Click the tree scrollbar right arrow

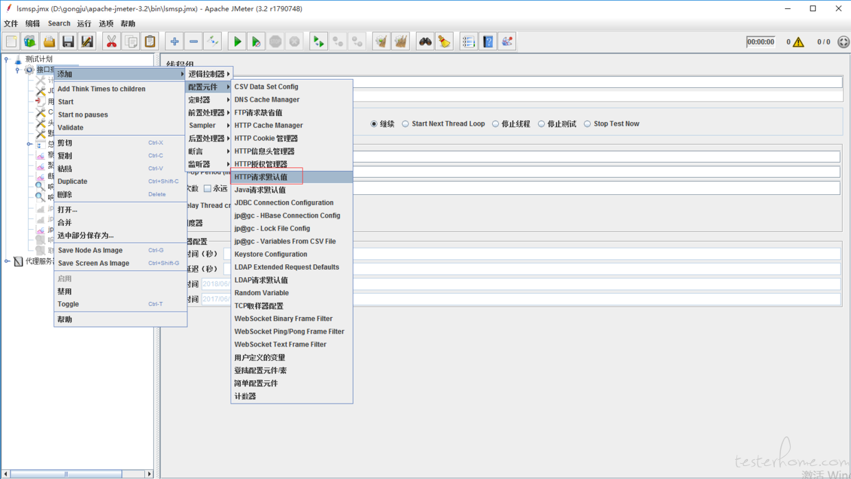149,474
